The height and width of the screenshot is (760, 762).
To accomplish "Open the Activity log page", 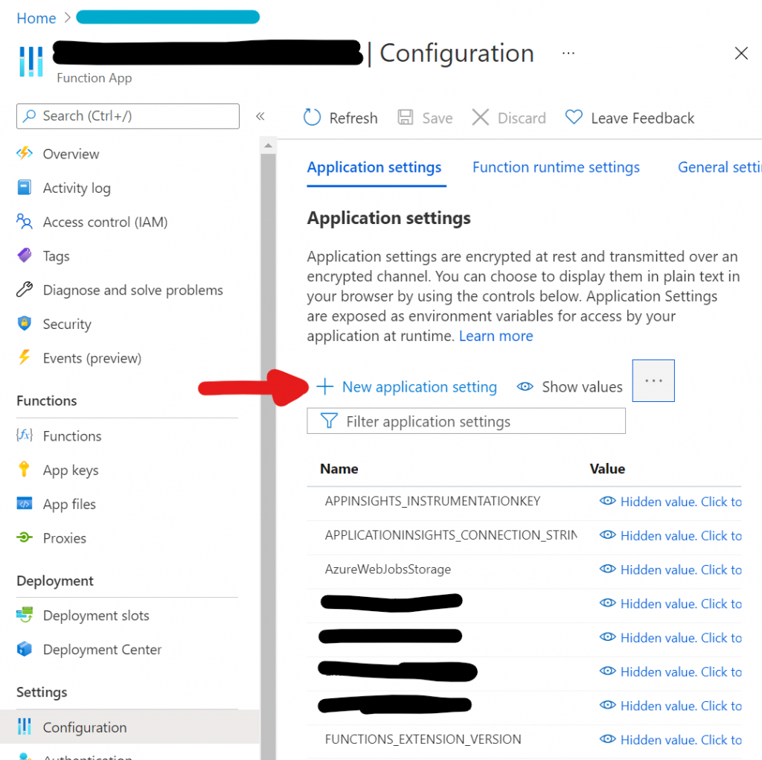I will pyautogui.click(x=77, y=188).
